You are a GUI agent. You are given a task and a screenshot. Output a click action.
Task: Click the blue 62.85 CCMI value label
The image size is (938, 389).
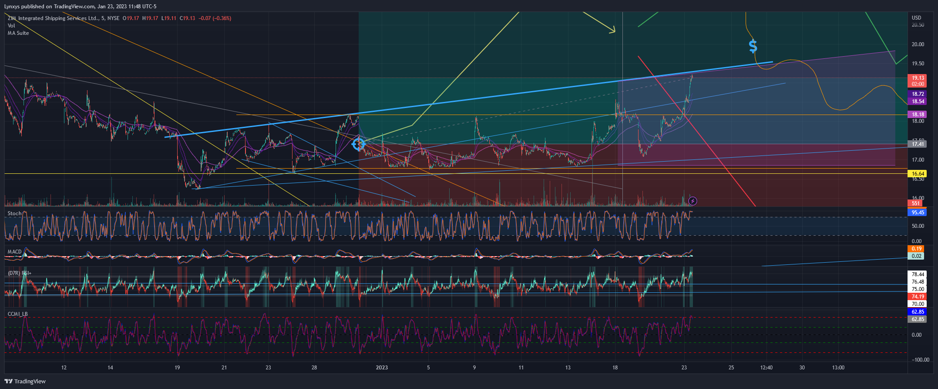pyautogui.click(x=917, y=312)
